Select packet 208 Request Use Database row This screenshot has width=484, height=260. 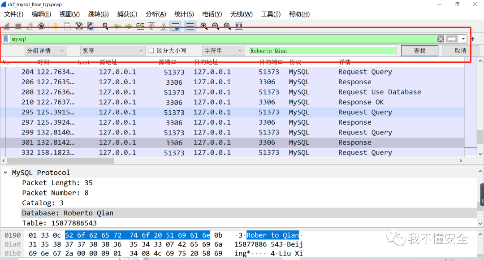(x=232, y=92)
